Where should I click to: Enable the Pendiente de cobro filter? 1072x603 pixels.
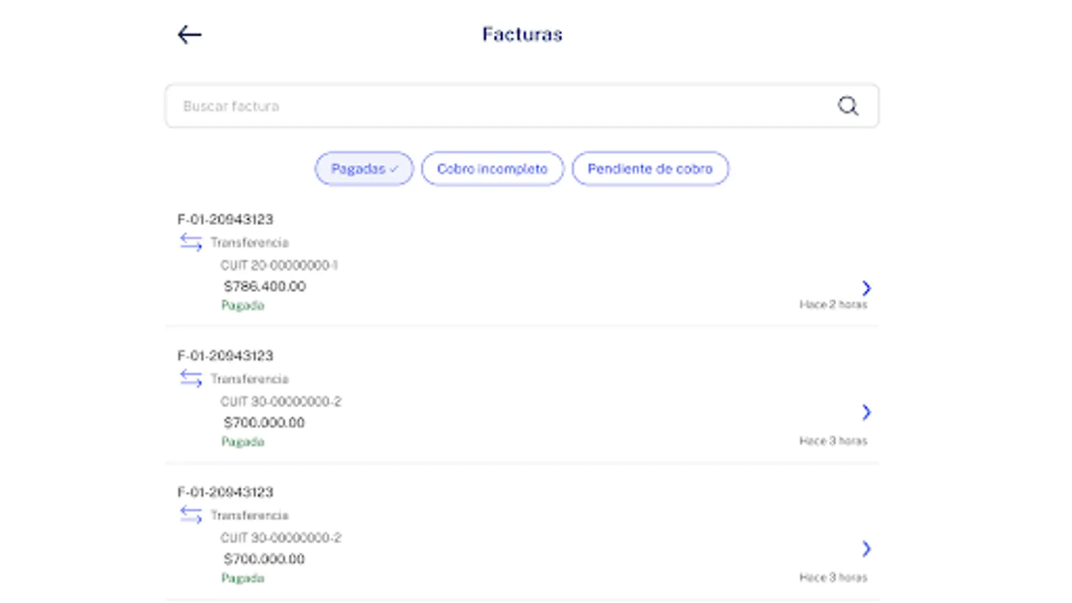pos(649,169)
